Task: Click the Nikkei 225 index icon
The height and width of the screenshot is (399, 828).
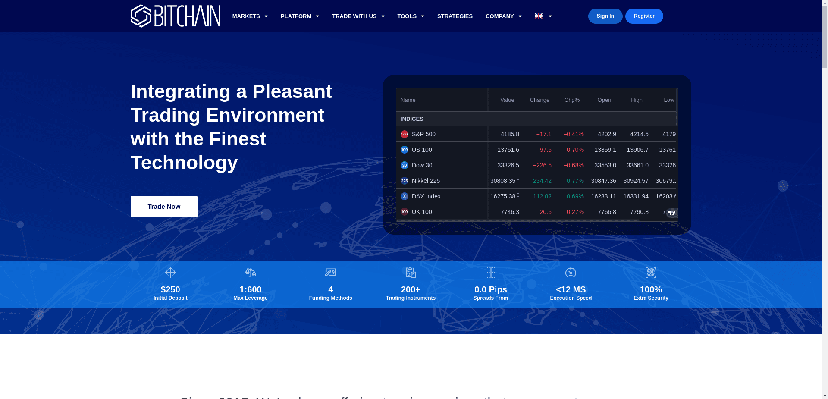Action: pos(404,181)
